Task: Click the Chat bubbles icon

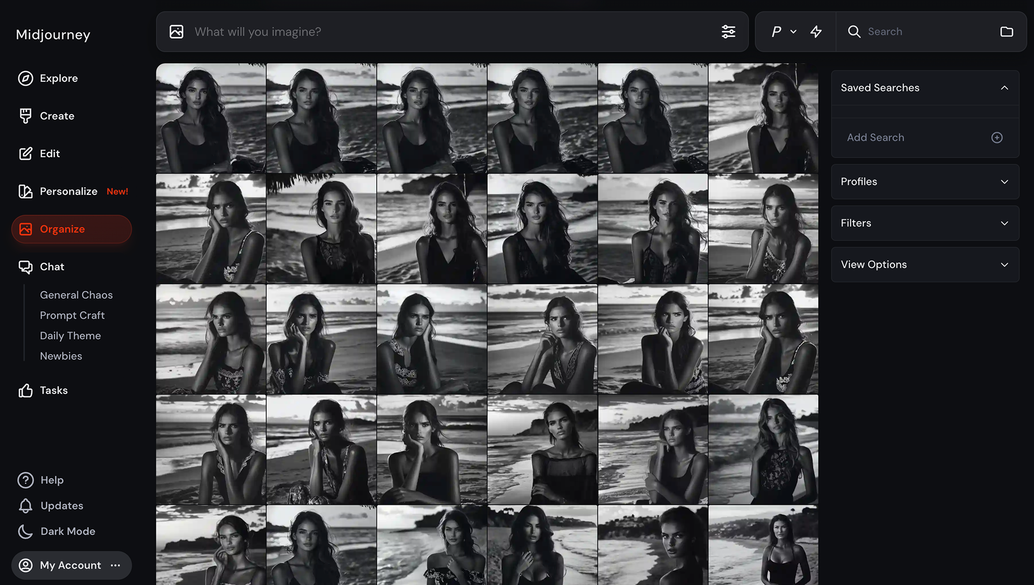Action: pos(25,267)
